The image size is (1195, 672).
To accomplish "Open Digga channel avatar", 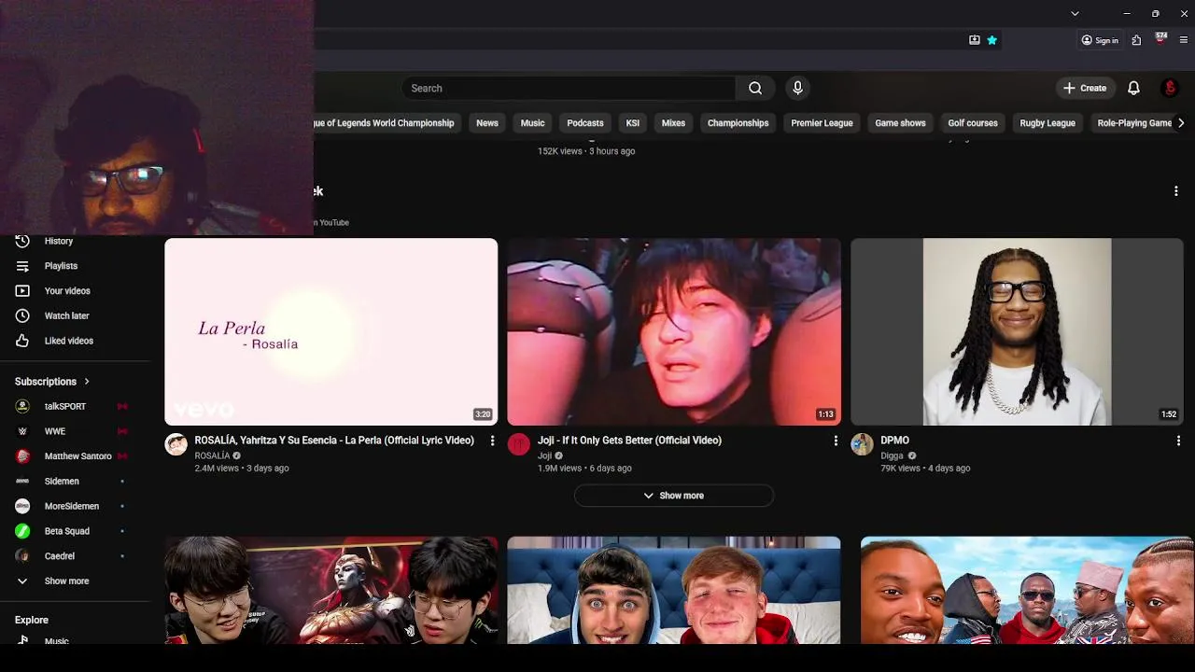I will point(862,444).
